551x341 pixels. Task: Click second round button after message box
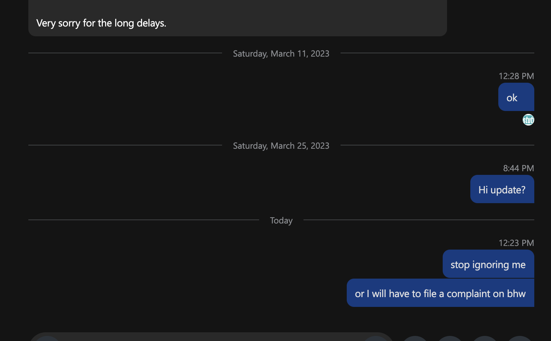pyautogui.click(x=450, y=339)
